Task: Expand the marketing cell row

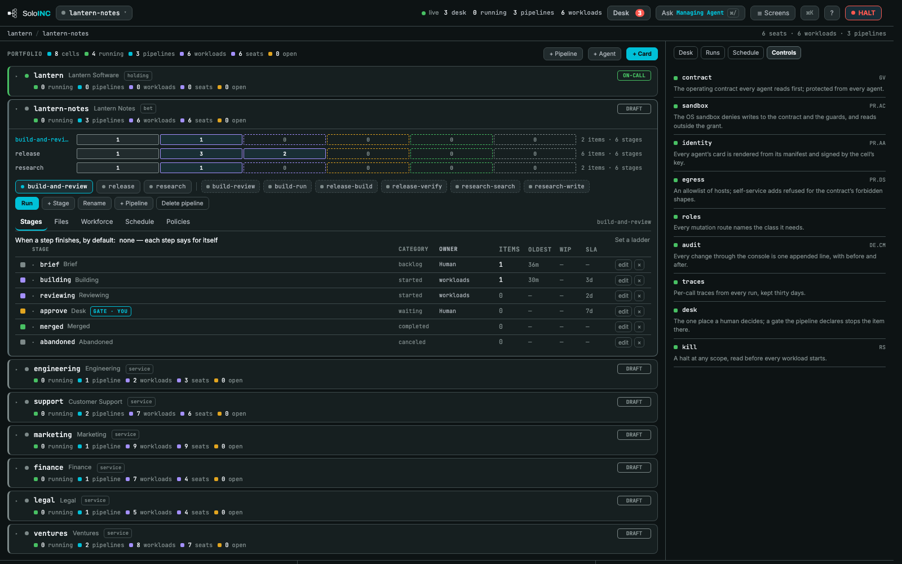Action: [17, 435]
